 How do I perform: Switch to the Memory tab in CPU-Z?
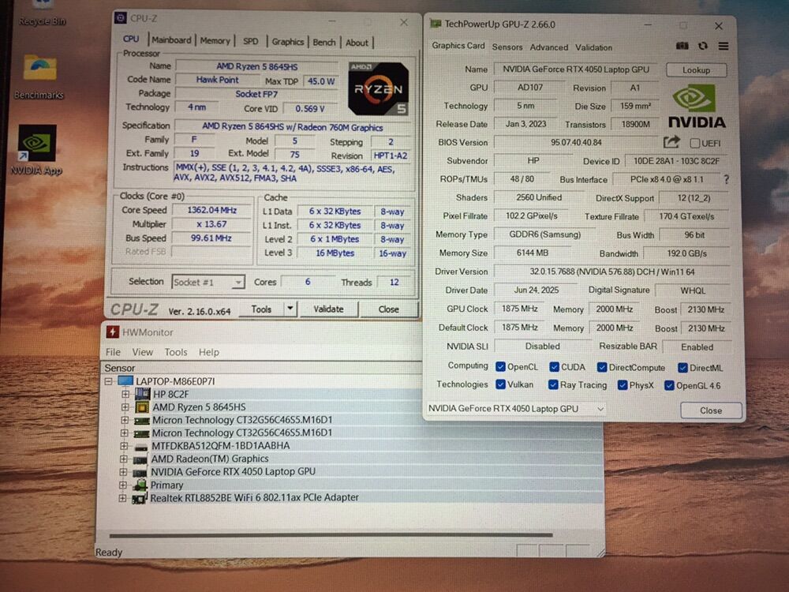pos(215,42)
